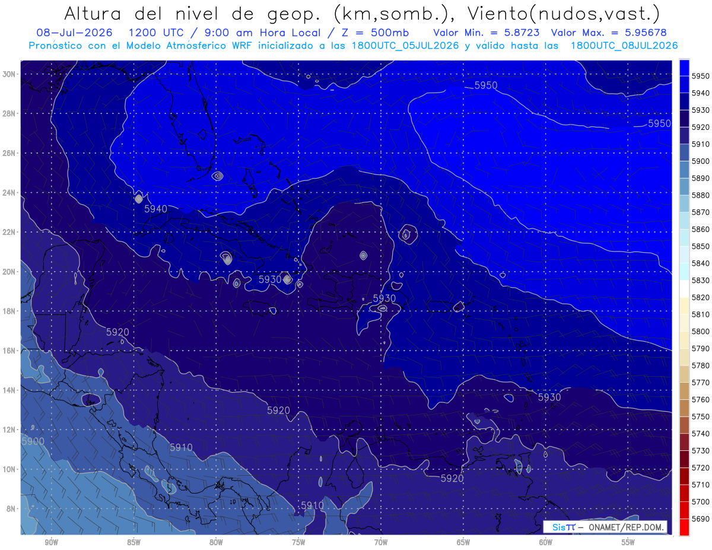Click the '5760' label on the colorbar
The image size is (712, 550).
coord(701,399)
